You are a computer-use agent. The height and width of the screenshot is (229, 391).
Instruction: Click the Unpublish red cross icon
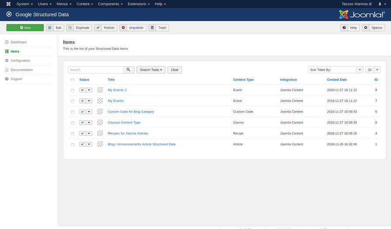(x=123, y=27)
